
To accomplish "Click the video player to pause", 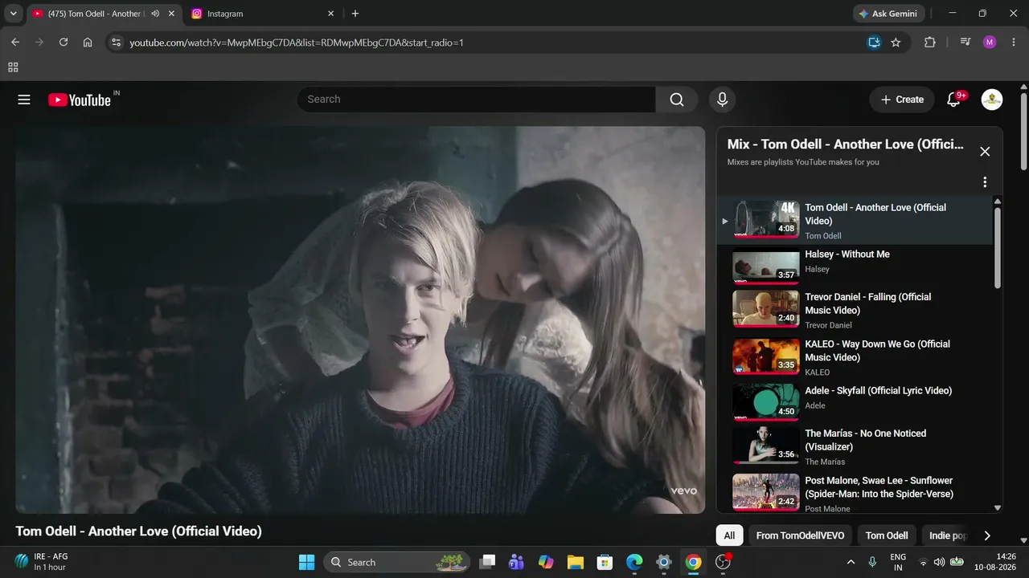I will (360, 320).
